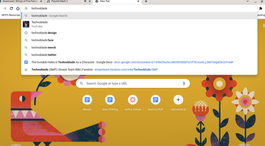This screenshot has height=146, width=265.
Task: Minimize the browser window
Action: [x=256, y=1]
